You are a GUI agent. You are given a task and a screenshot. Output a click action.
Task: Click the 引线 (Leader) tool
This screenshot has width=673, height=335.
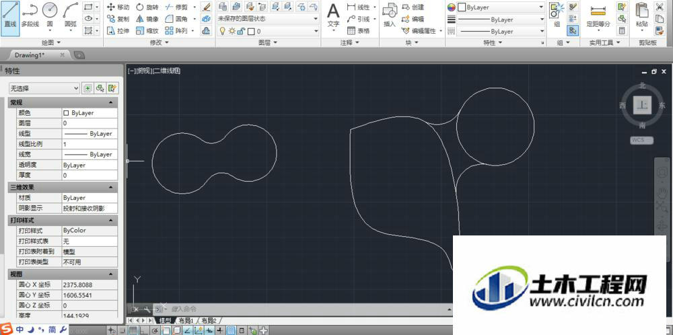(x=358, y=19)
